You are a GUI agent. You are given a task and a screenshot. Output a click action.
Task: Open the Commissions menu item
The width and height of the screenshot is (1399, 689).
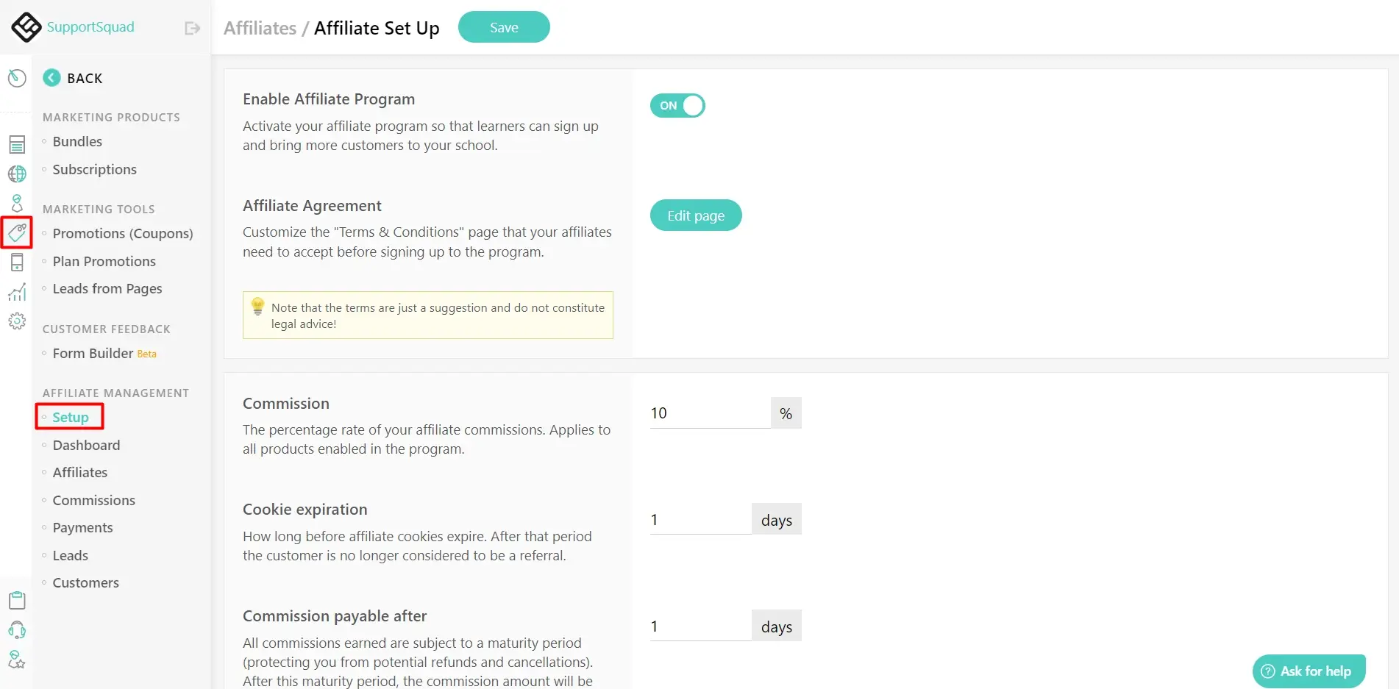(94, 500)
